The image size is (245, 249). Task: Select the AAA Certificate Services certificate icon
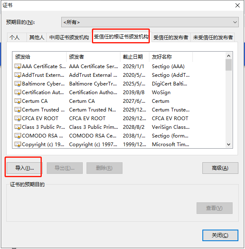point(18,66)
